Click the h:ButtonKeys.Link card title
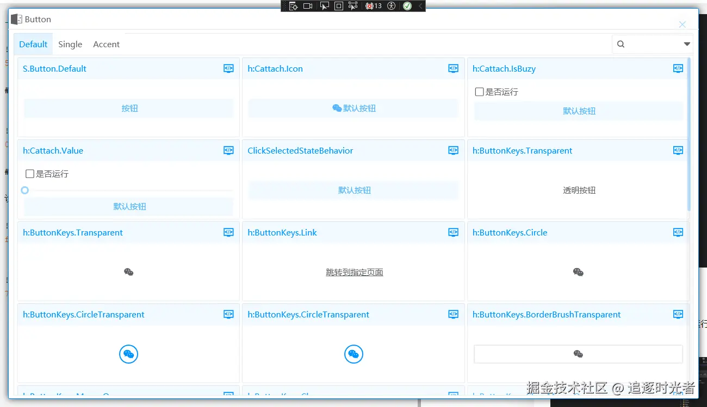 pos(282,232)
